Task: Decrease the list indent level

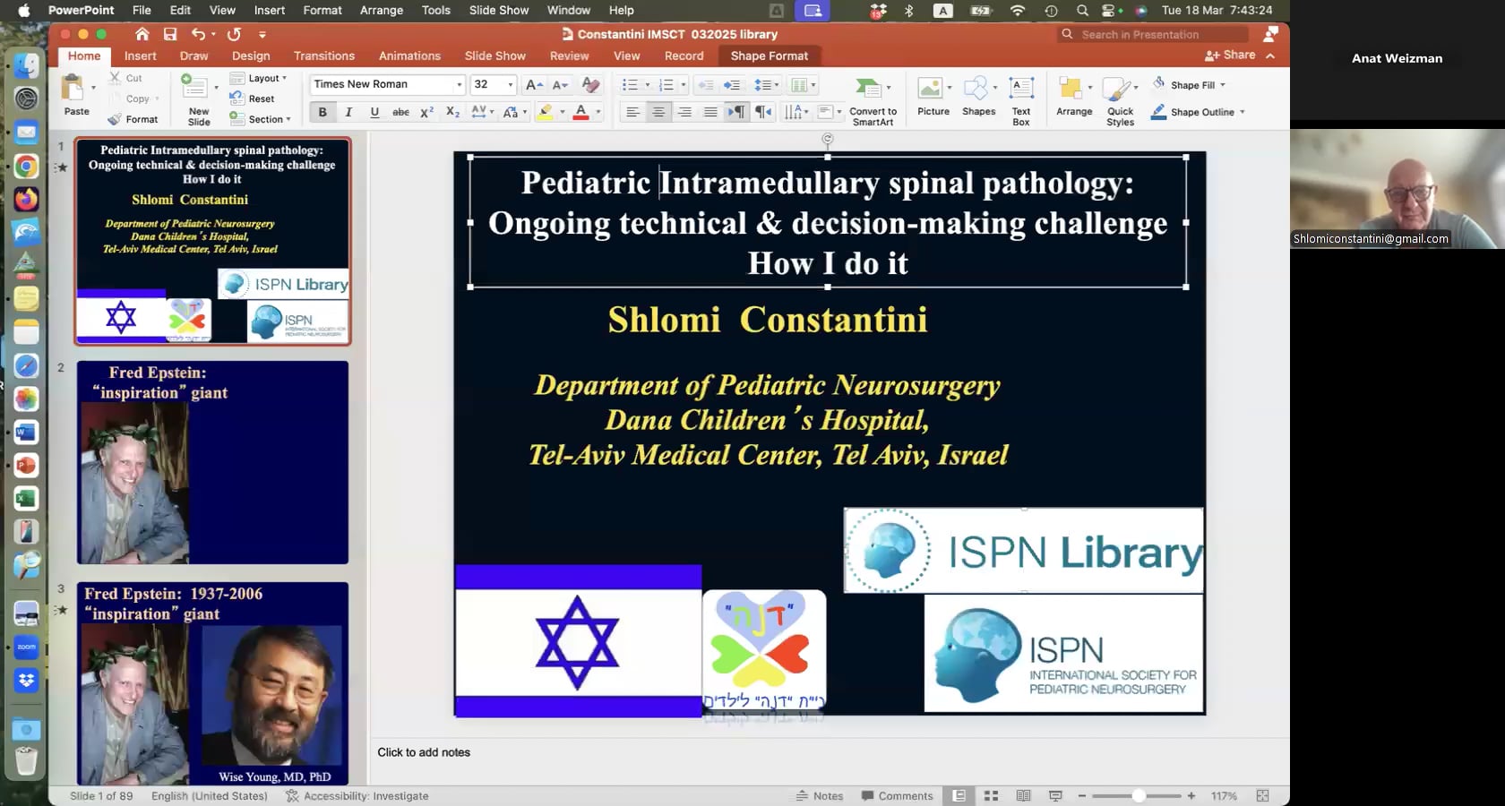Action: pyautogui.click(x=706, y=85)
